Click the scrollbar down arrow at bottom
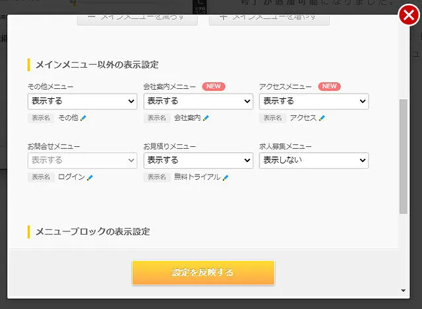The width and height of the screenshot is (422, 309). pyautogui.click(x=403, y=291)
